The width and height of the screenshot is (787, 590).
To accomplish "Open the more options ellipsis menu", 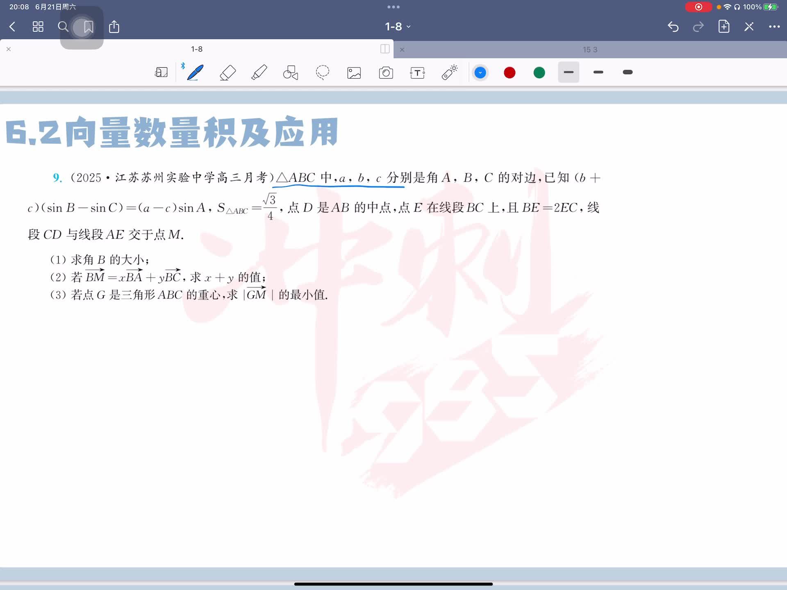I will 774,27.
